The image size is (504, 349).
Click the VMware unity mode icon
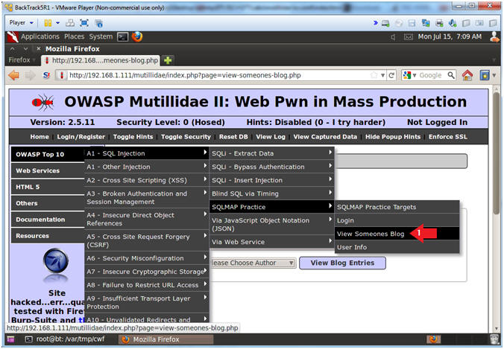(x=98, y=23)
